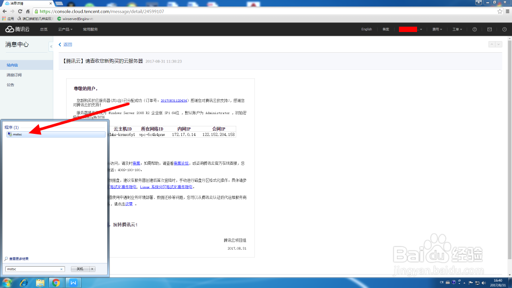Click the 备案 header link
Screen dimensions: 512x288
386,29
